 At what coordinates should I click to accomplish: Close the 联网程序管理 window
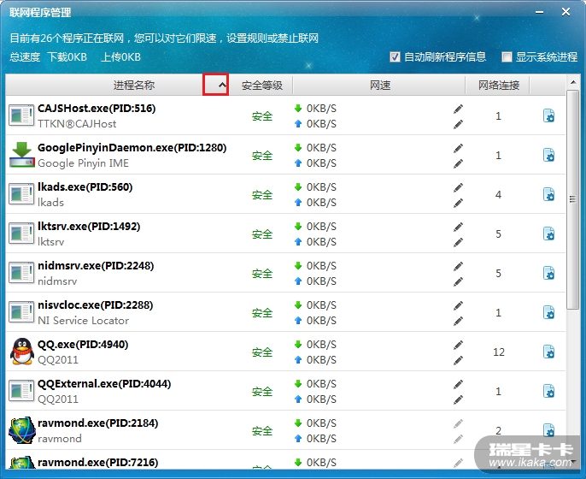[x=565, y=12]
